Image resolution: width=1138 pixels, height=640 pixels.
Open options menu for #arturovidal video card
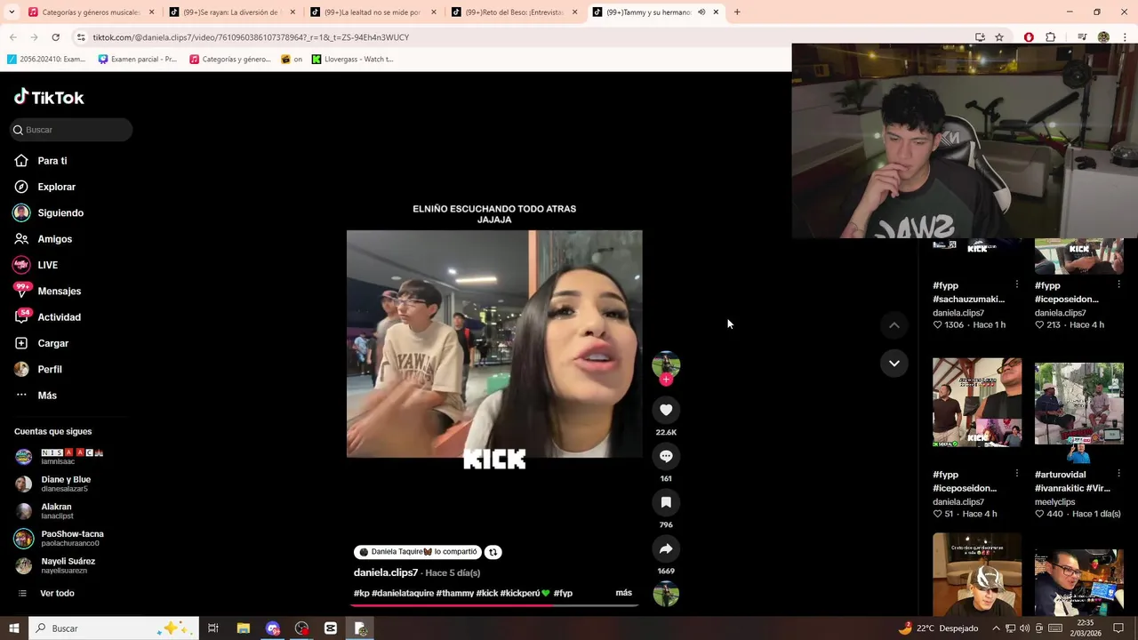coord(1118,474)
